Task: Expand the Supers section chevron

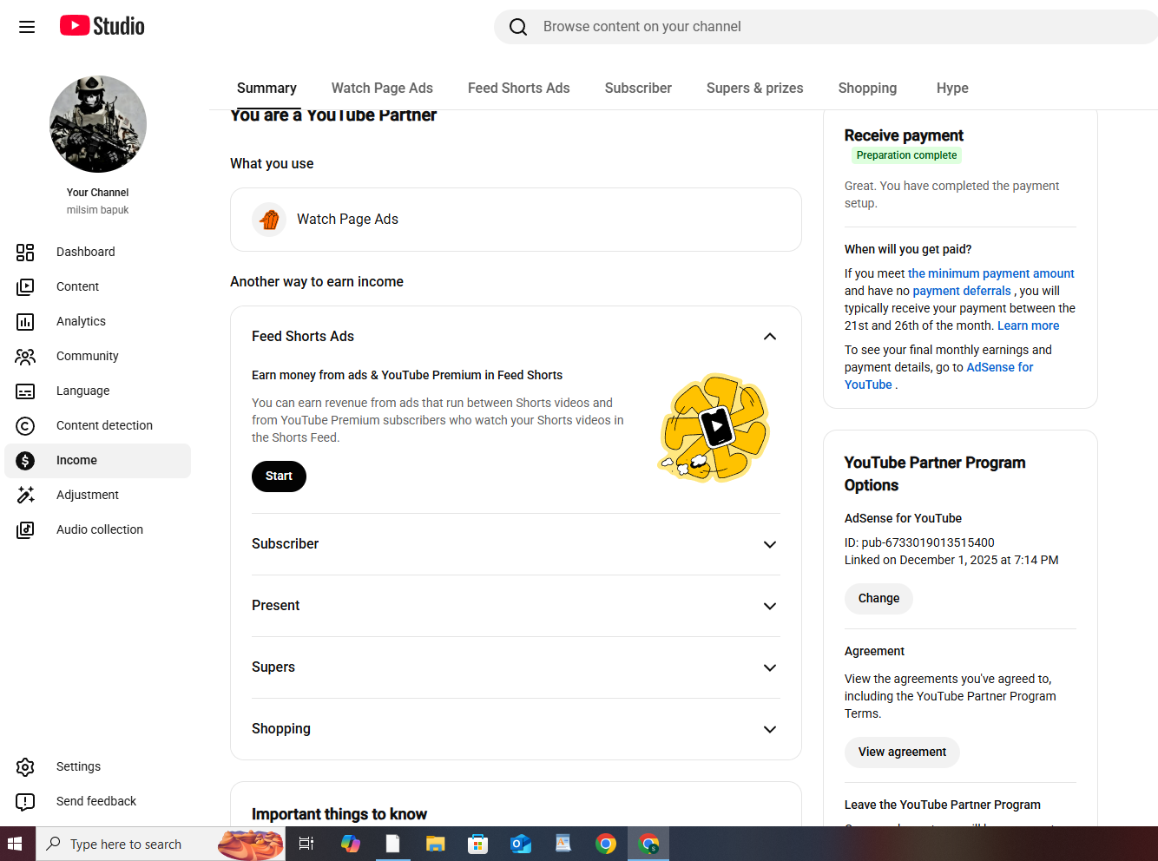Action: (769, 667)
